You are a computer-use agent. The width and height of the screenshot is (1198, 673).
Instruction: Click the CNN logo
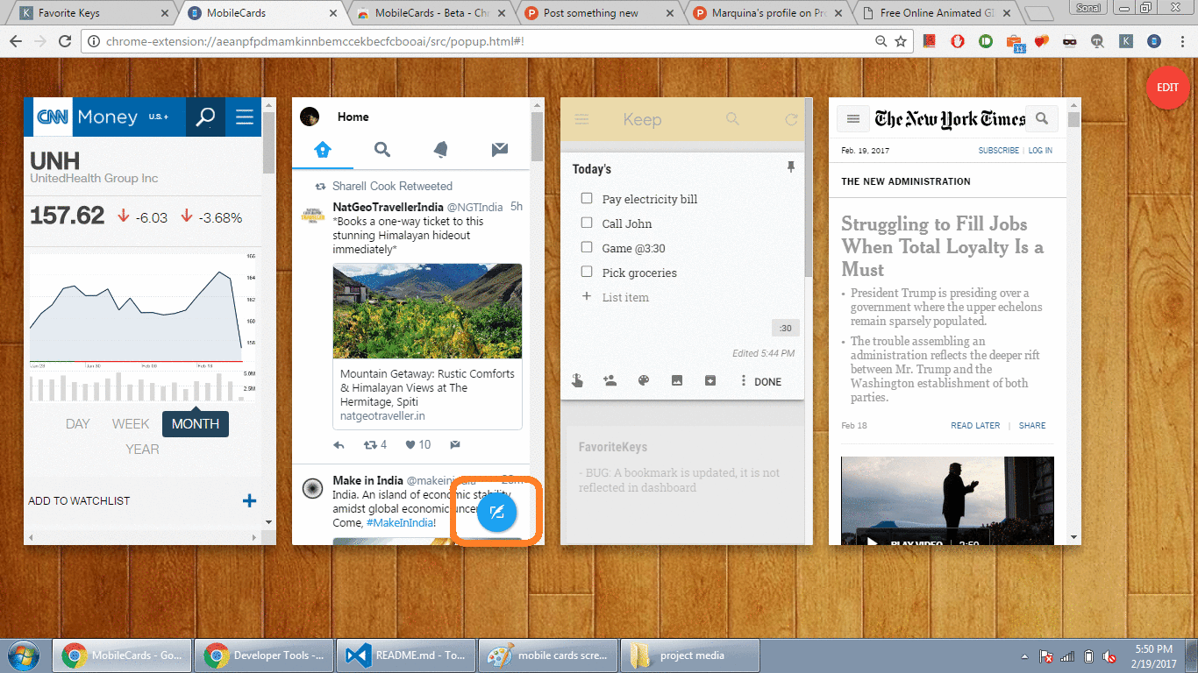point(53,117)
